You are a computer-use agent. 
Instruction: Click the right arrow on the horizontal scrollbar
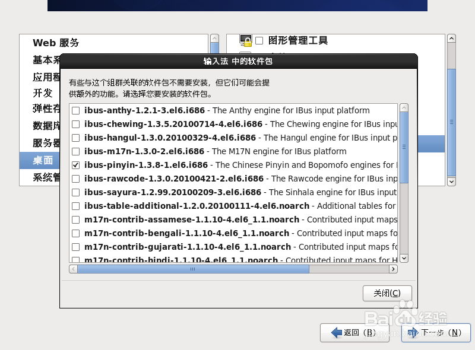coord(392,269)
